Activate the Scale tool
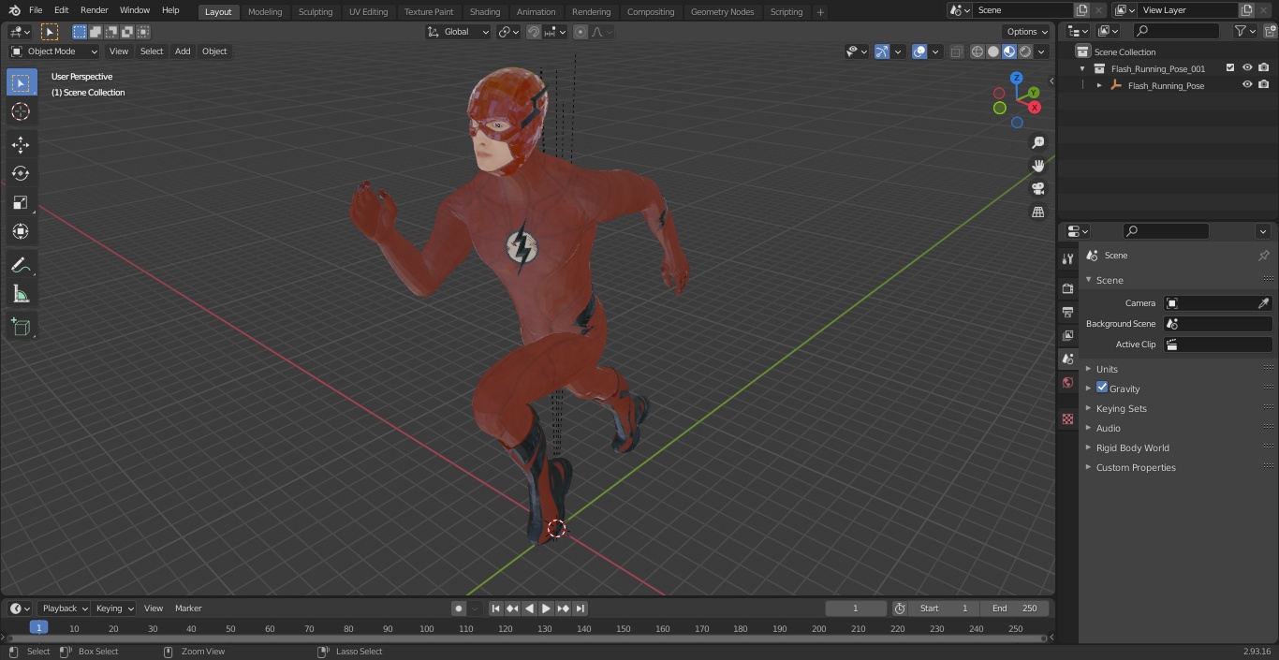This screenshot has width=1279, height=660. coord(21,202)
